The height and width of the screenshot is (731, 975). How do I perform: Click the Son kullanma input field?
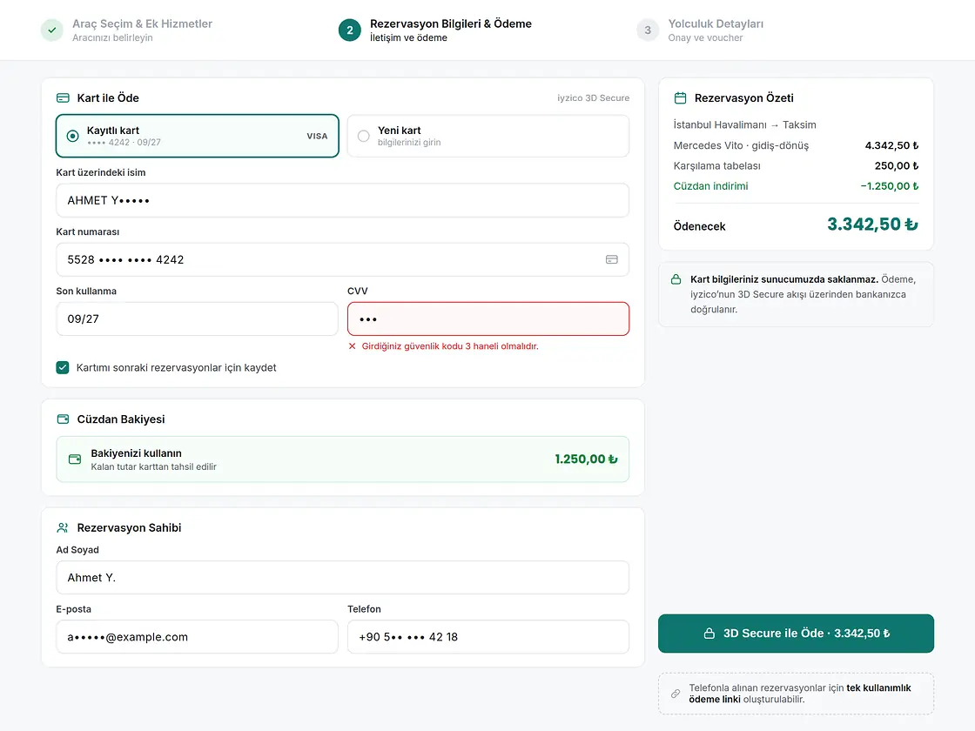(197, 319)
